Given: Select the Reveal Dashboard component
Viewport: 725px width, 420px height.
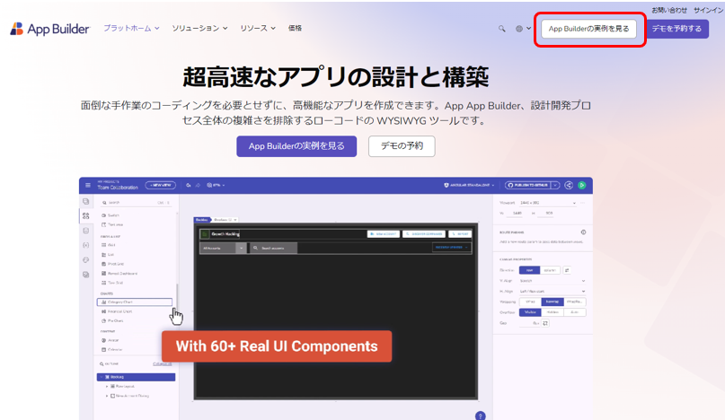Looking at the screenshot, I should pyautogui.click(x=119, y=274).
